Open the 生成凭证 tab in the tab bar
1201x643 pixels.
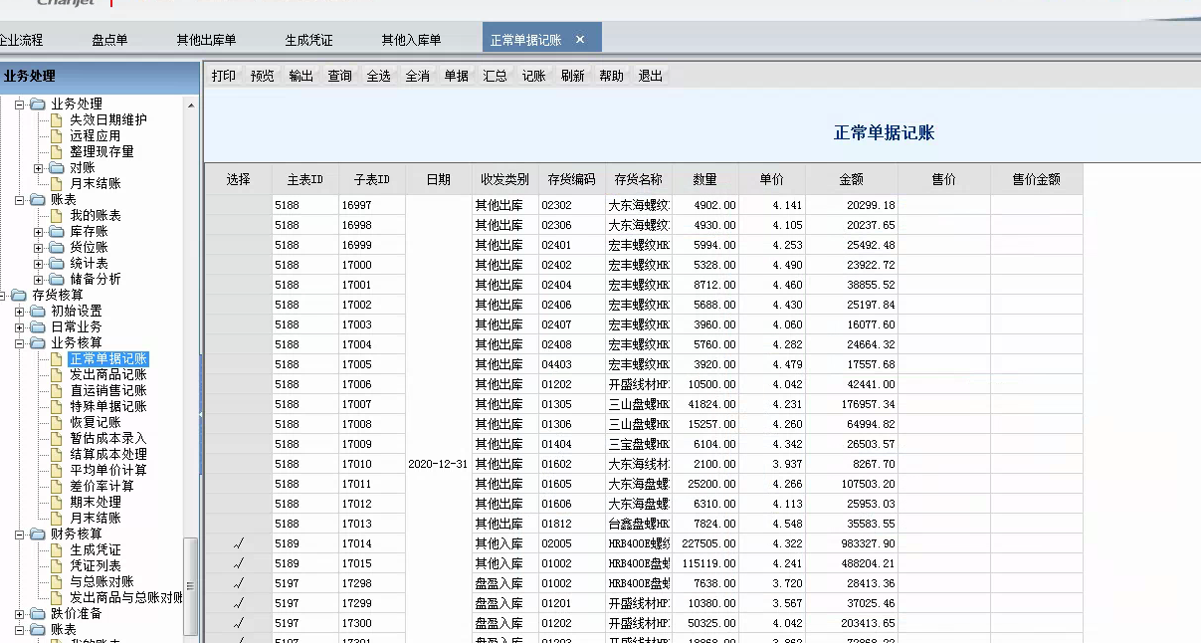(x=308, y=40)
